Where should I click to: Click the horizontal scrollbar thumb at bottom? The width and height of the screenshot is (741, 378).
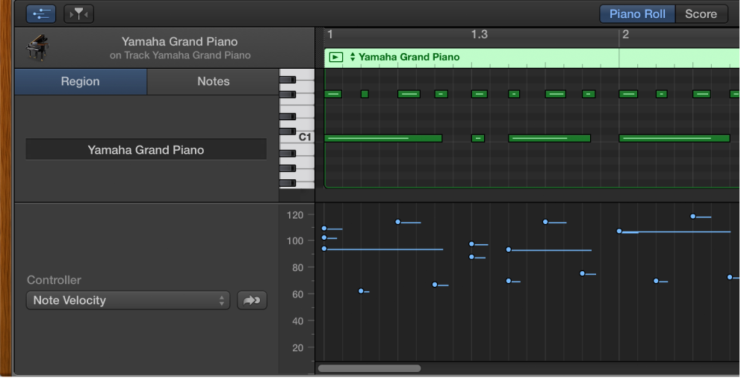pos(369,368)
